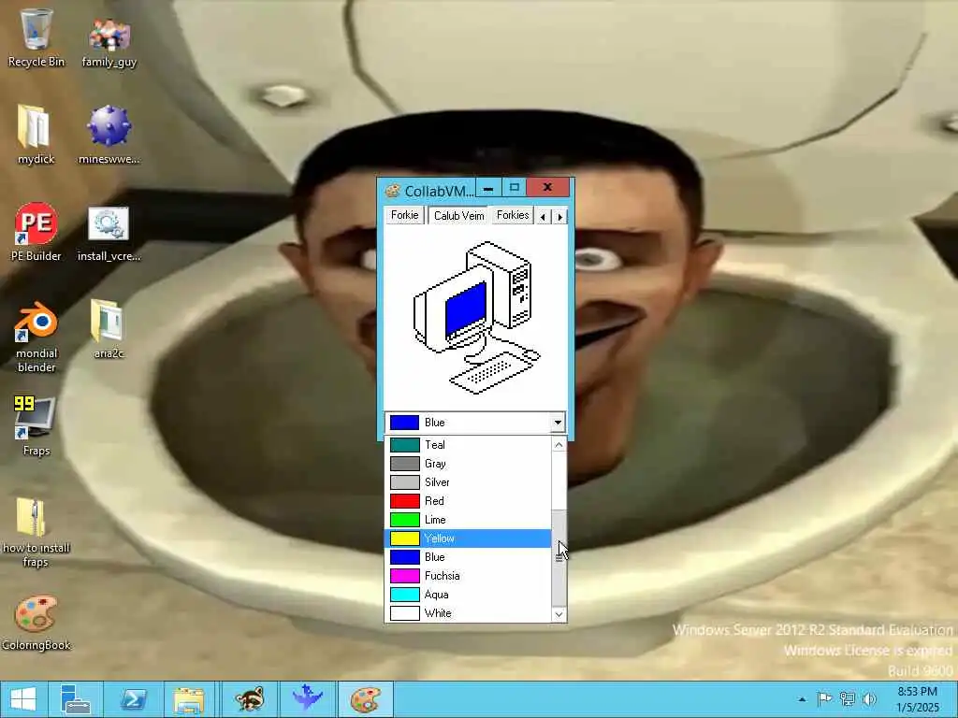Screen dimensions: 958x718
Task: Click the raccoon taskbar icon
Action: pyautogui.click(x=250, y=699)
